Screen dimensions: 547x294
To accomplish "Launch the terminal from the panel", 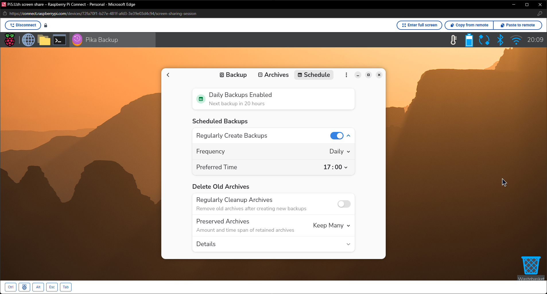I will (59, 40).
